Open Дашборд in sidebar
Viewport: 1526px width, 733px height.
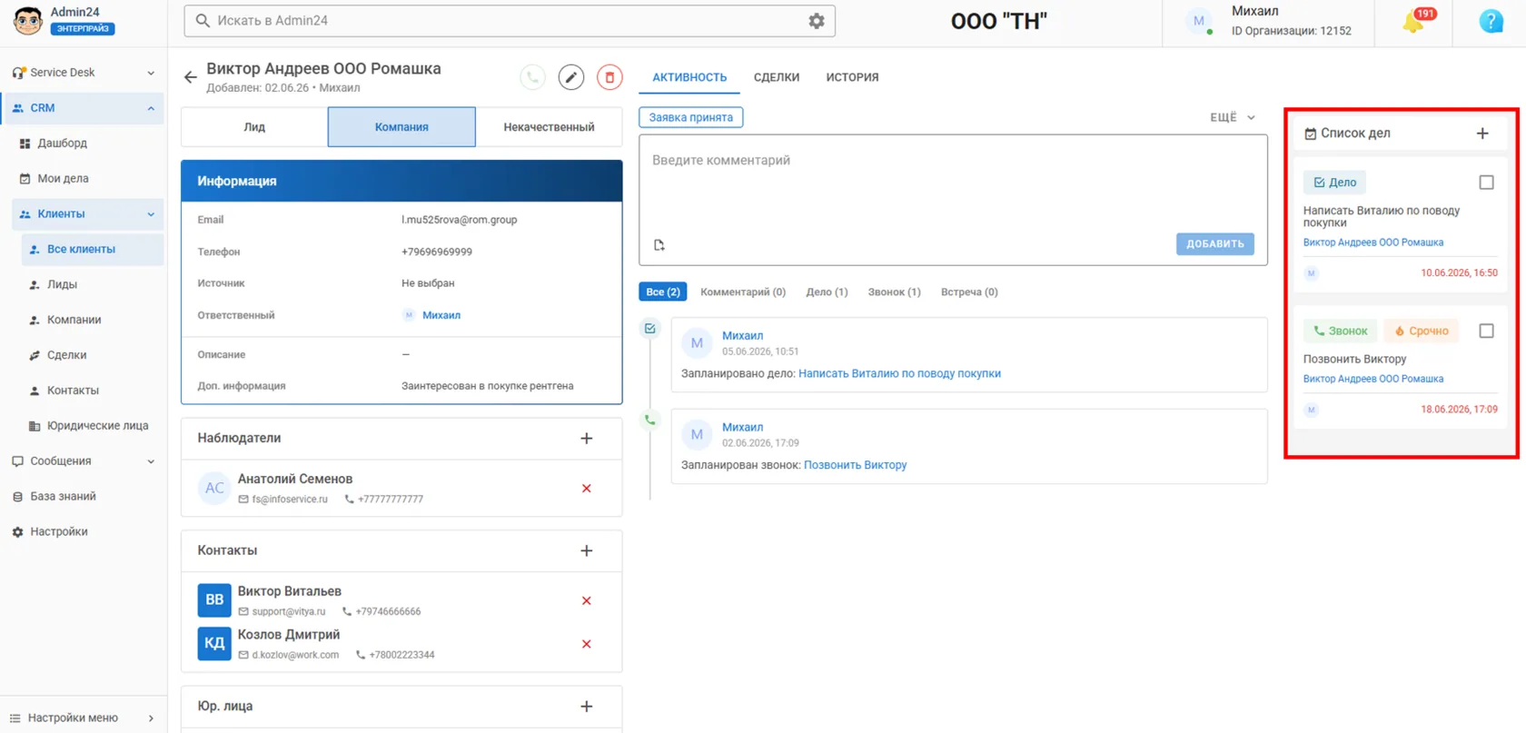62,144
